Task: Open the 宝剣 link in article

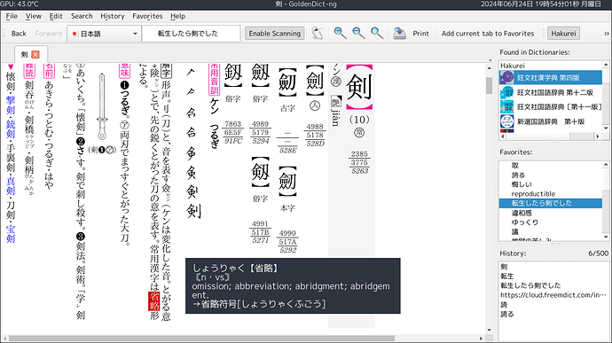Action: pyautogui.click(x=11, y=233)
